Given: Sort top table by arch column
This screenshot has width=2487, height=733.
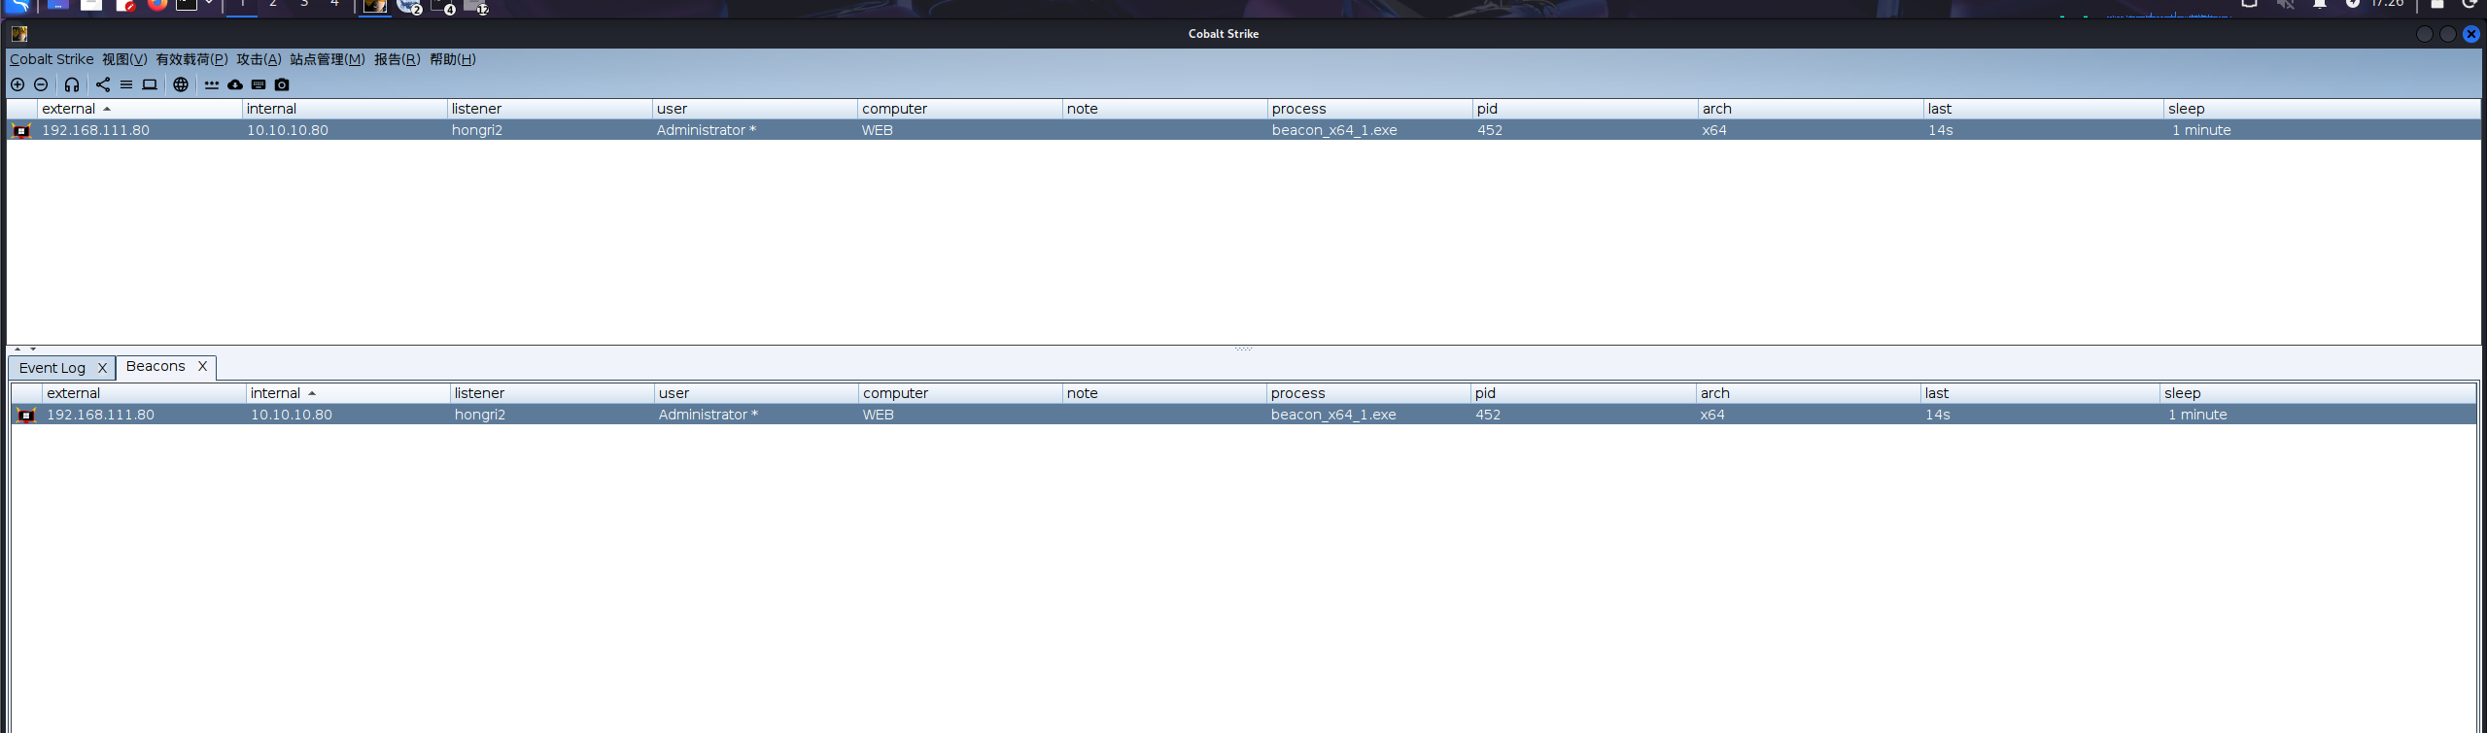Looking at the screenshot, I should pos(1811,109).
